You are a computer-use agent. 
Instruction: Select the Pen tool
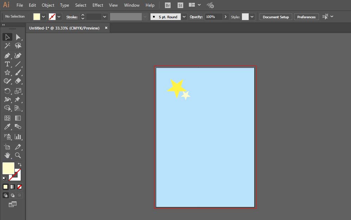pyautogui.click(x=7, y=56)
